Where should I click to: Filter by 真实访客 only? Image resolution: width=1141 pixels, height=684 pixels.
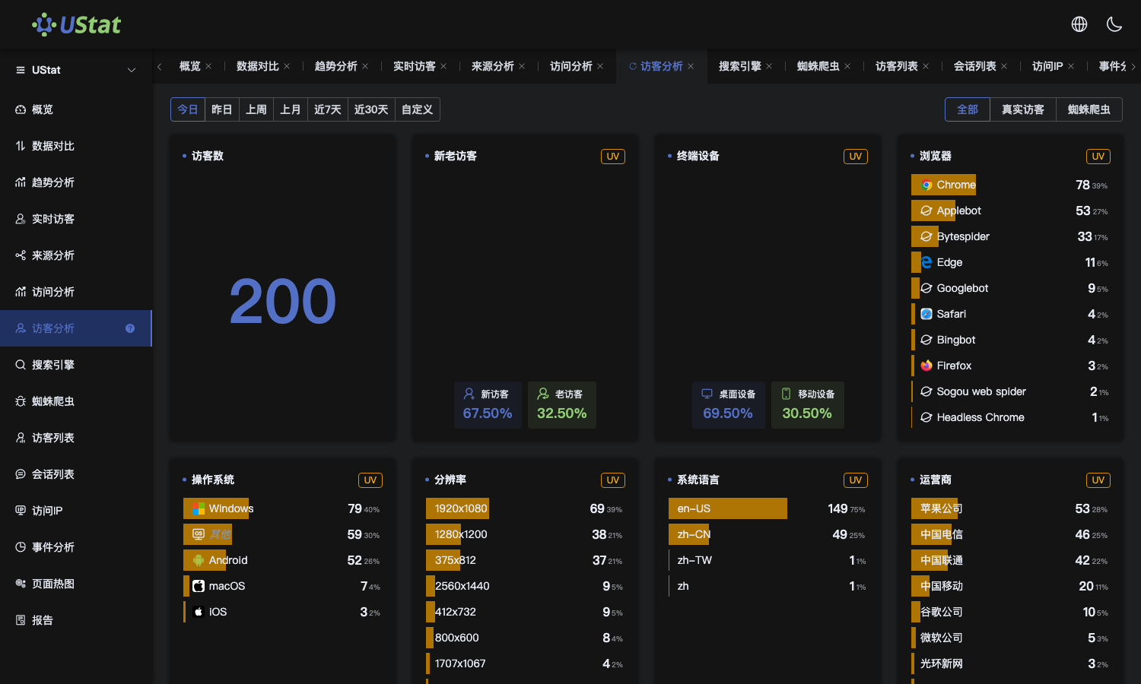coord(1023,109)
